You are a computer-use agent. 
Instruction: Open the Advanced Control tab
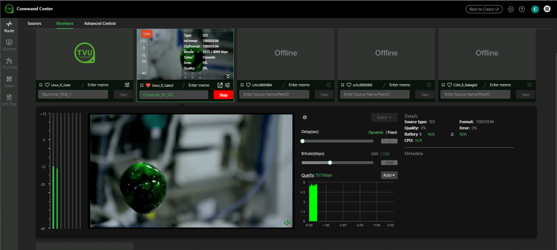[100, 23]
